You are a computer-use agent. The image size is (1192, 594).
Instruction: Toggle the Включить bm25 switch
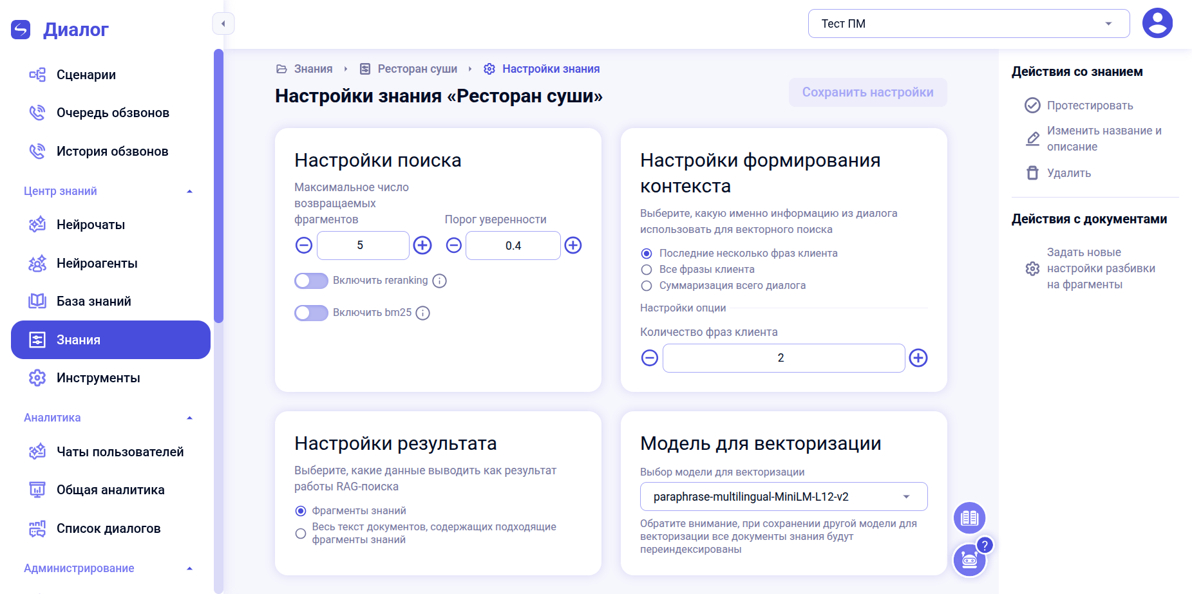(x=311, y=313)
